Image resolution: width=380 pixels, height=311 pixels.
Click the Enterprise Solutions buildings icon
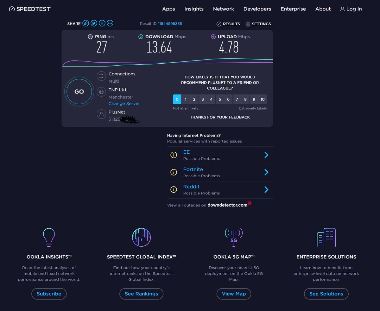click(326, 237)
